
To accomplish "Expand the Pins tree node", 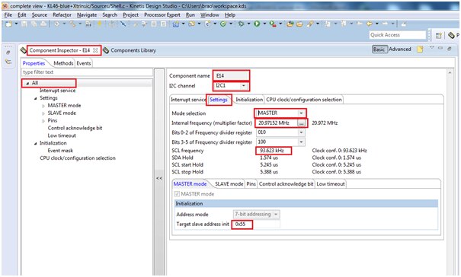I will coord(43,121).
